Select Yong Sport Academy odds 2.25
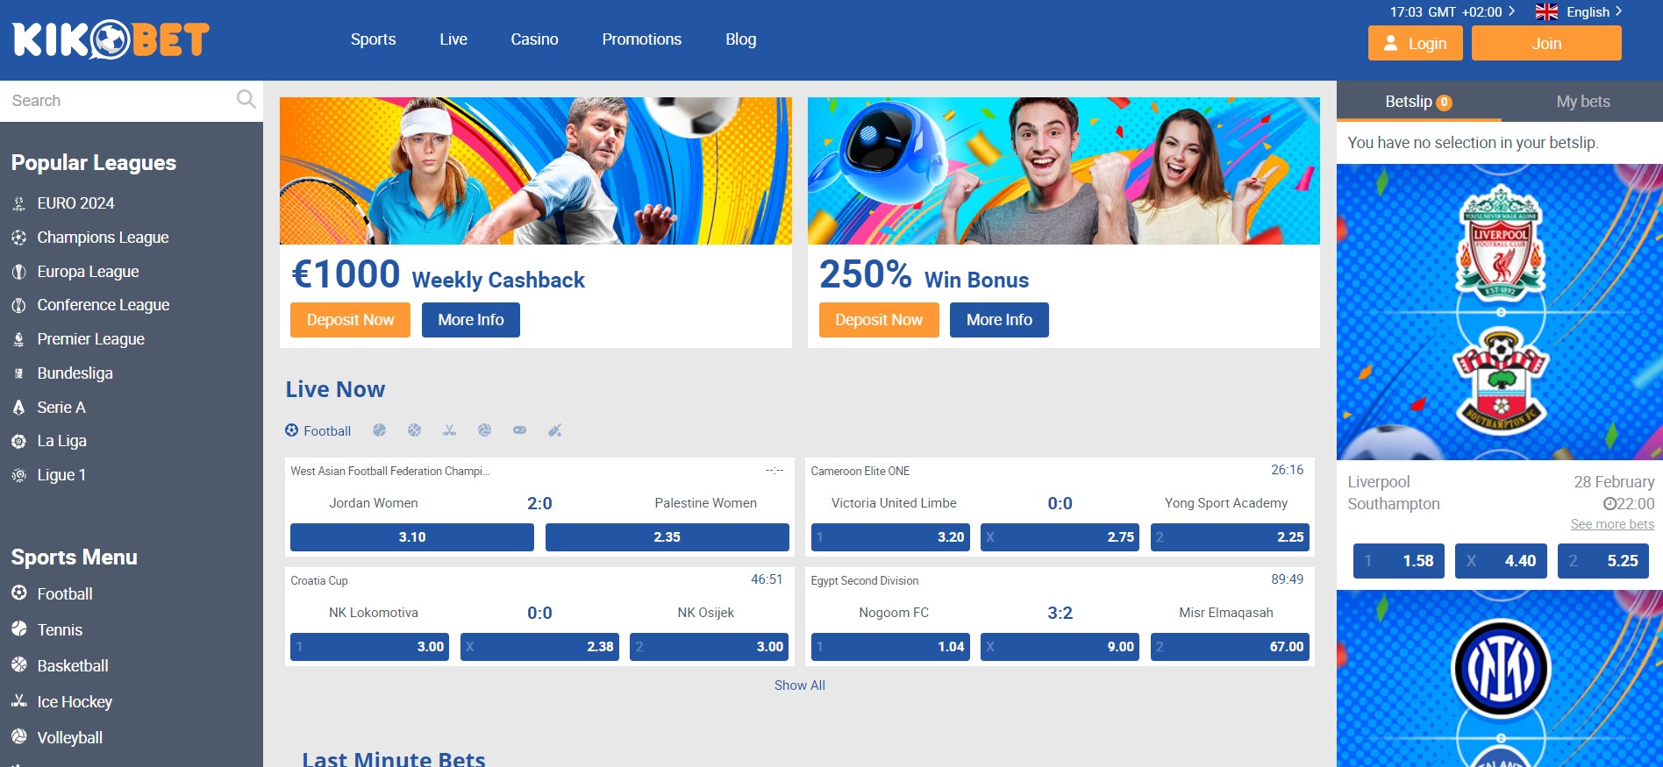The image size is (1663, 767). [1230, 537]
